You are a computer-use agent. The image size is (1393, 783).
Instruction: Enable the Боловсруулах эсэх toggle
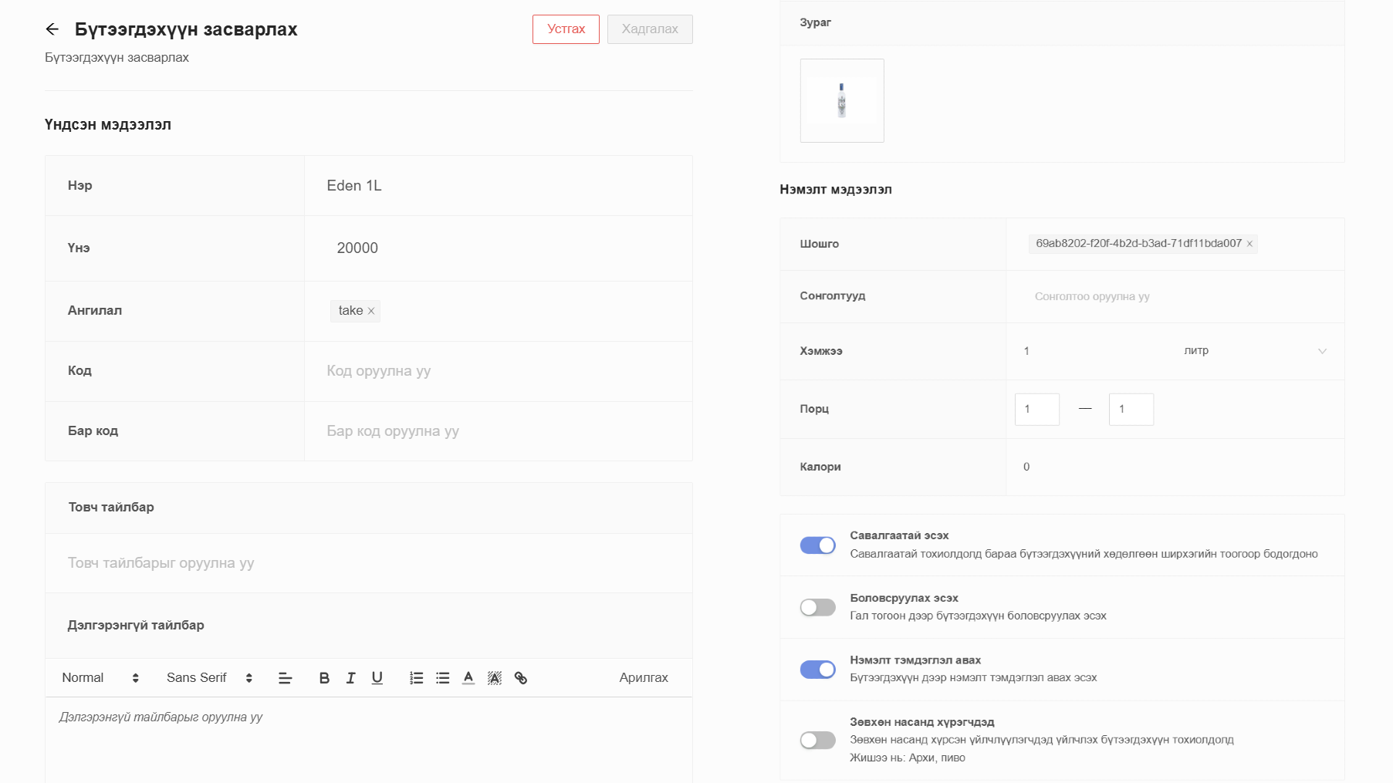pyautogui.click(x=817, y=608)
